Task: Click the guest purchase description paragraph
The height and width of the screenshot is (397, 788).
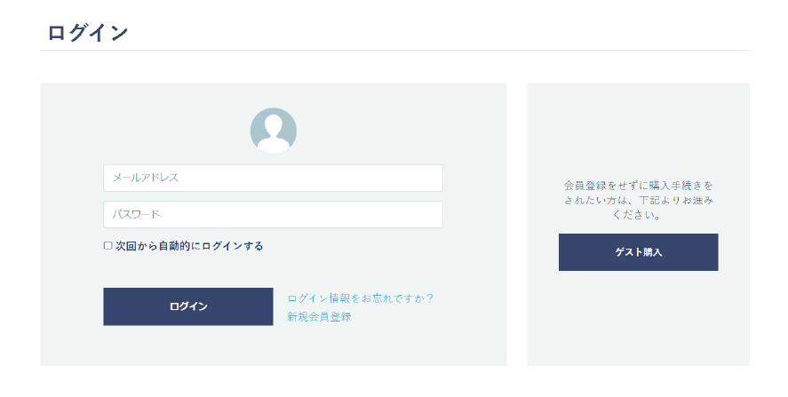Action: pyautogui.click(x=638, y=200)
